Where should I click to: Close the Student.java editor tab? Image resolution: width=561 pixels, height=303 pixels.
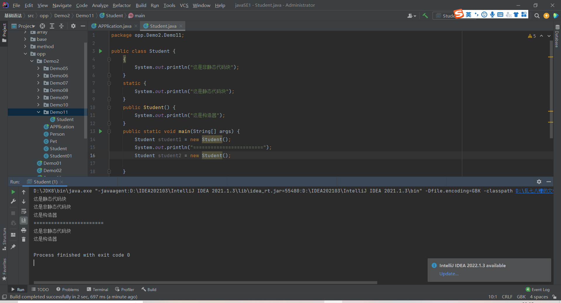pyautogui.click(x=181, y=26)
